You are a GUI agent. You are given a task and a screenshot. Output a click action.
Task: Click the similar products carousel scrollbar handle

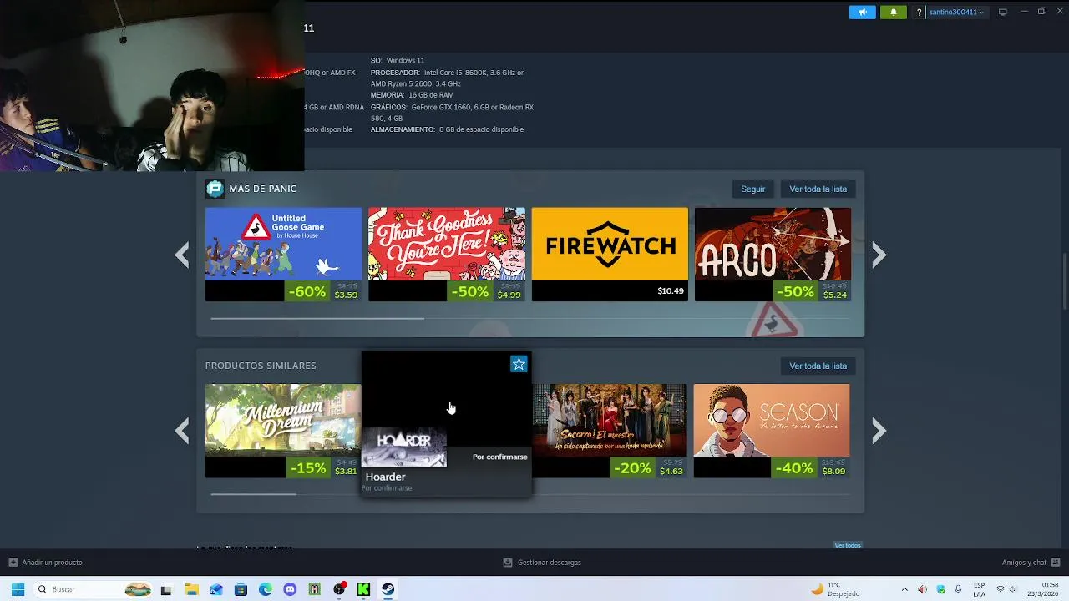(253, 494)
